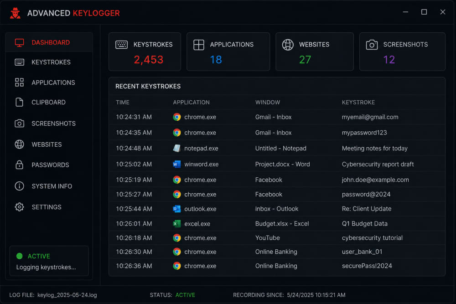Click the 27 websites count

[x=305, y=60]
